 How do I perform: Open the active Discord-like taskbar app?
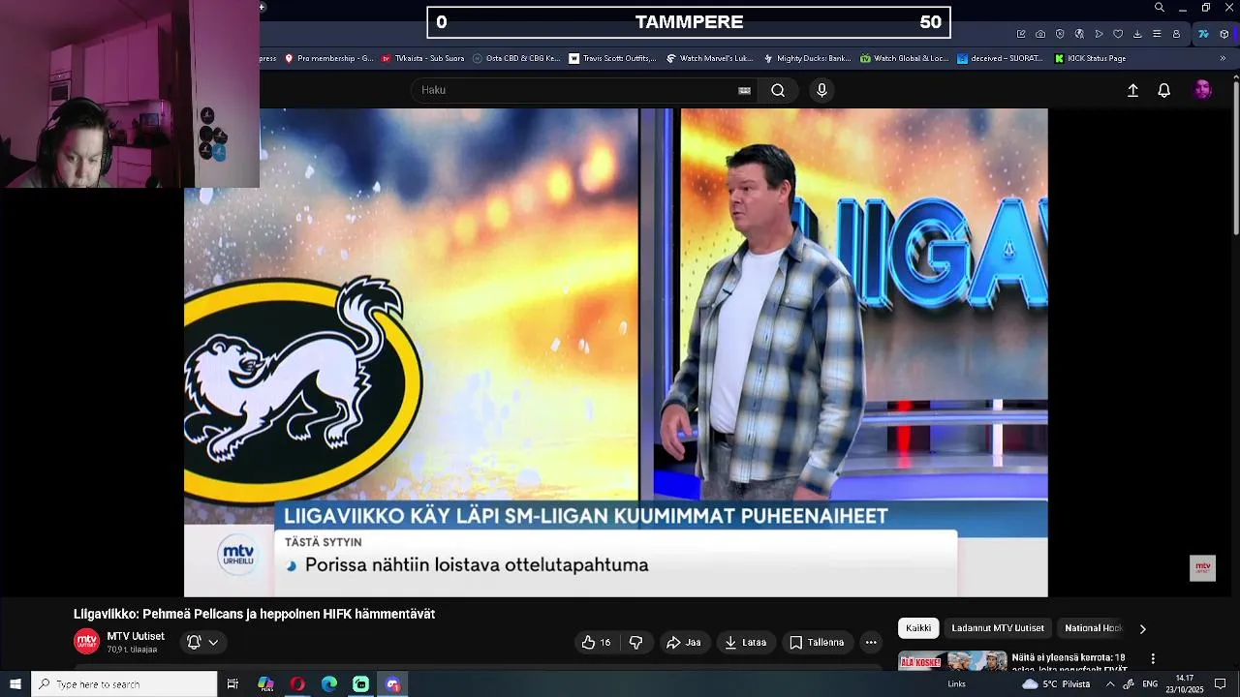(392, 684)
